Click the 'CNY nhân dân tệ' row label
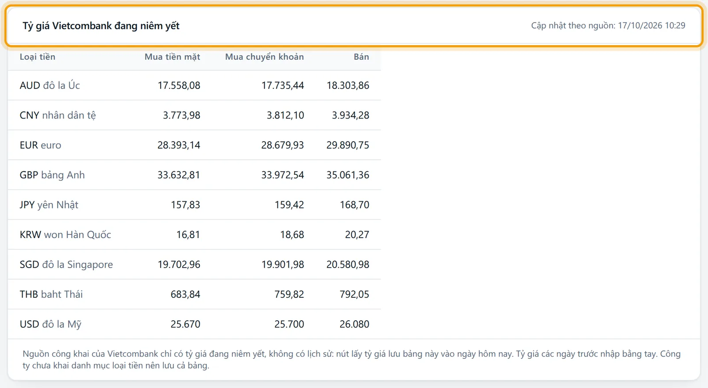This screenshot has height=388, width=708. [58, 115]
